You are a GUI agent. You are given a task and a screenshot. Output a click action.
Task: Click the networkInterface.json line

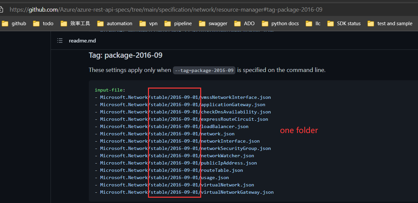(x=177, y=141)
